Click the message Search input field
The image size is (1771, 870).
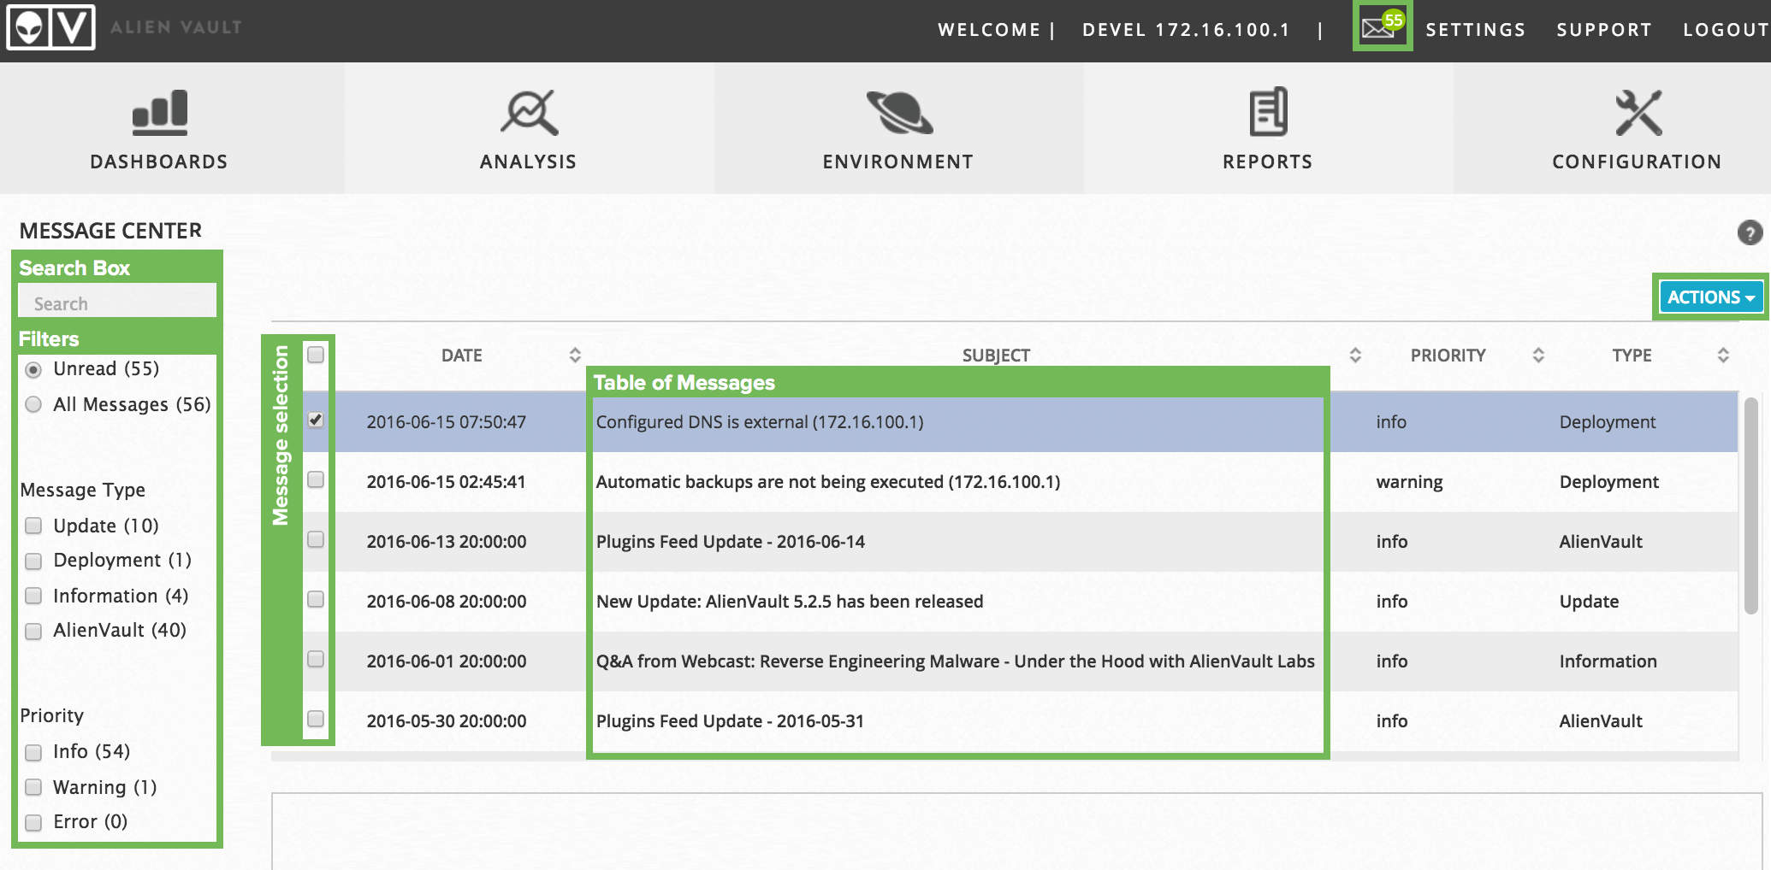coord(117,303)
